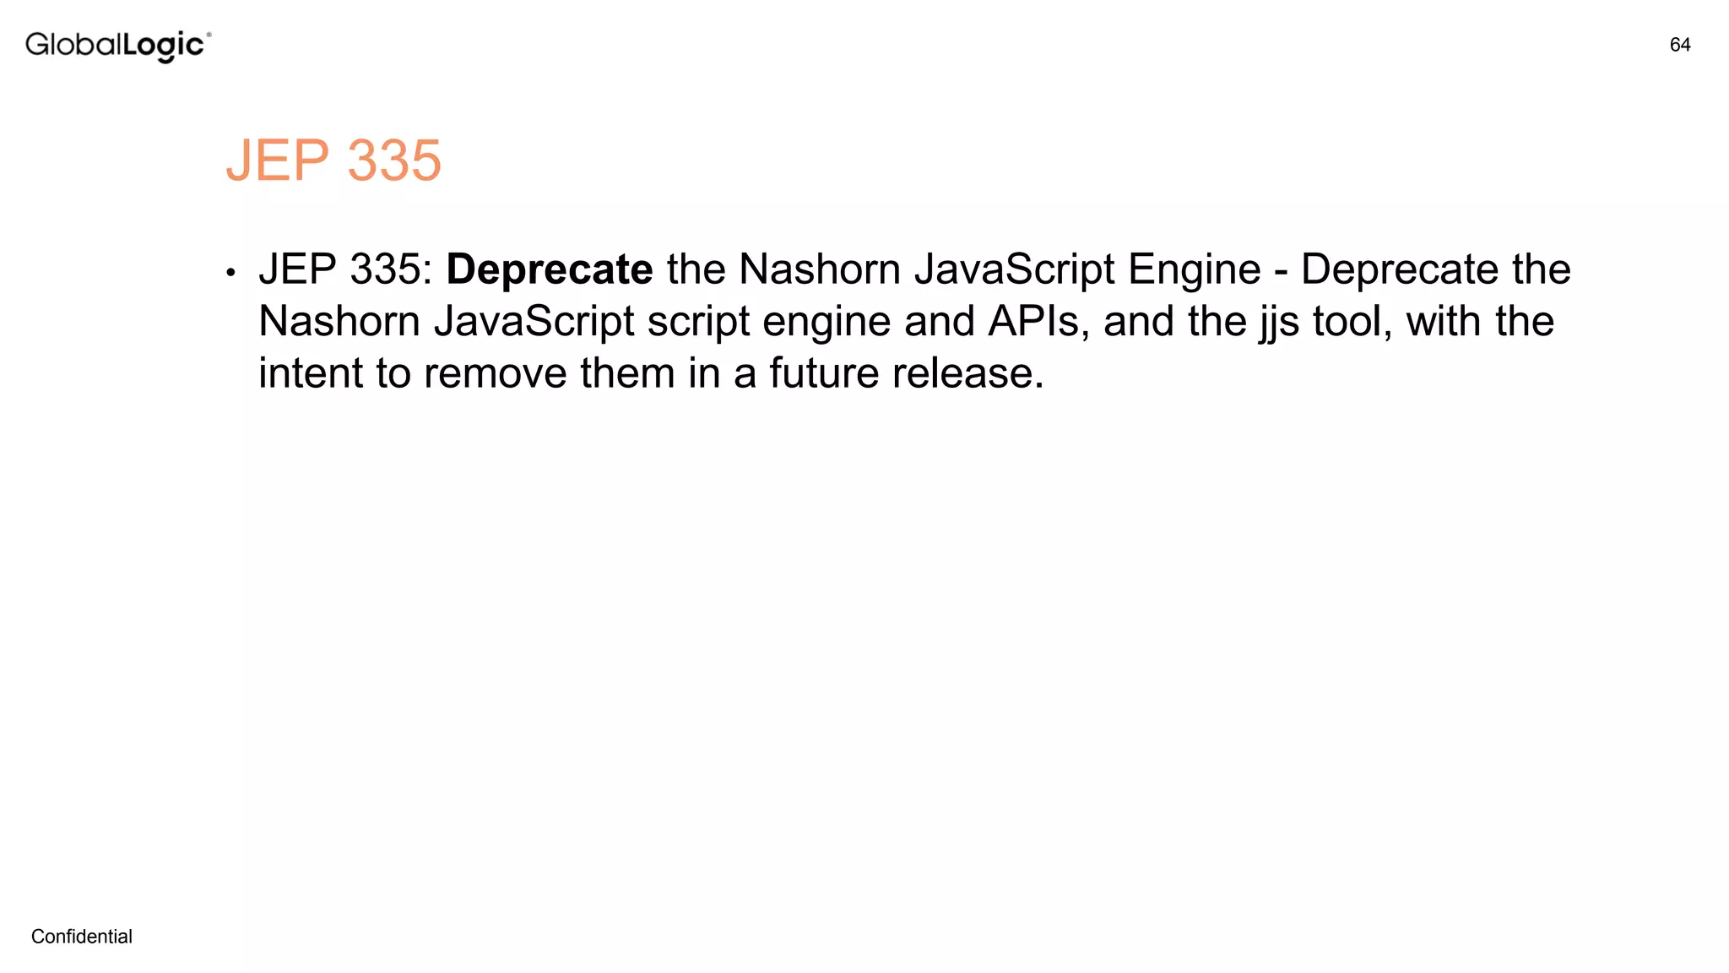Screen dimensions: 1729x973
Task: Click the bold word 'Deprecate'
Action: [549, 269]
